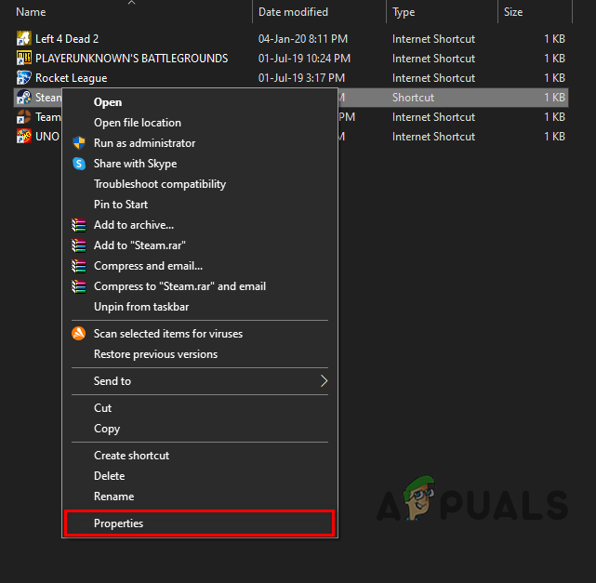596x583 pixels.
Task: Click the WinRAR icon beside Compress and email
Action: [x=78, y=266]
